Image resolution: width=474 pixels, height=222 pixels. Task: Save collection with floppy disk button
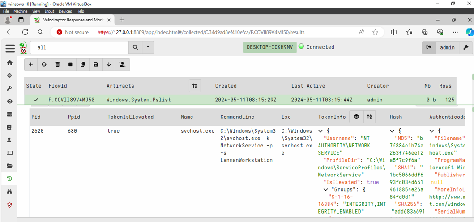(96, 64)
